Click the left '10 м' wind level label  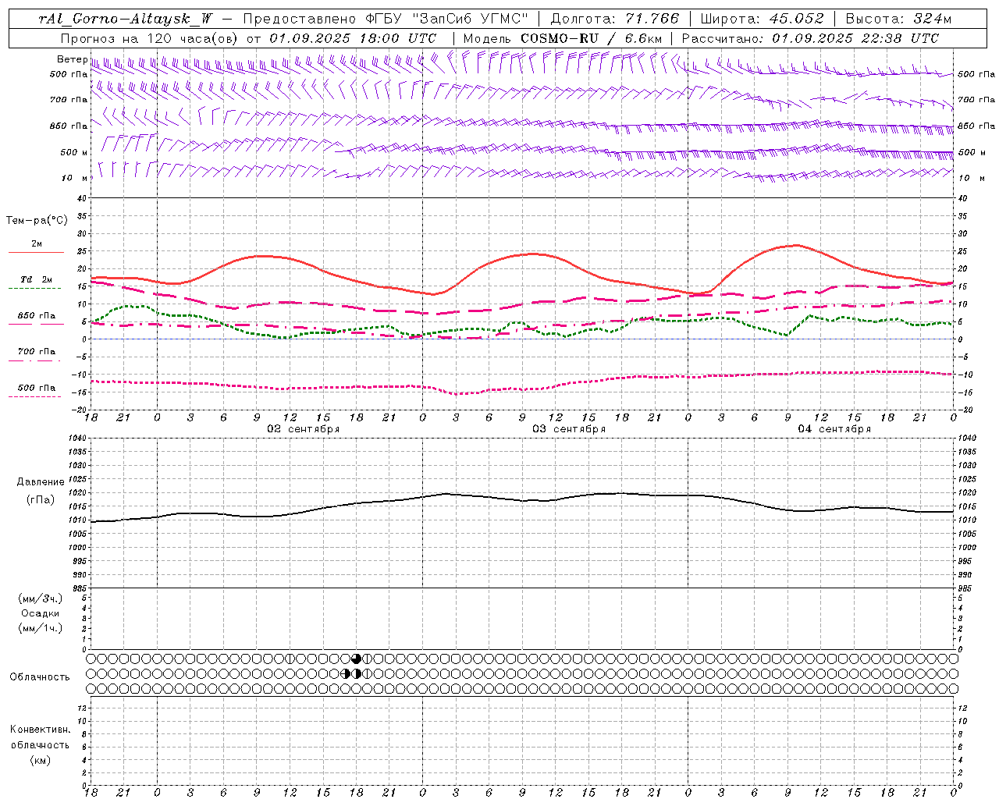point(76,178)
